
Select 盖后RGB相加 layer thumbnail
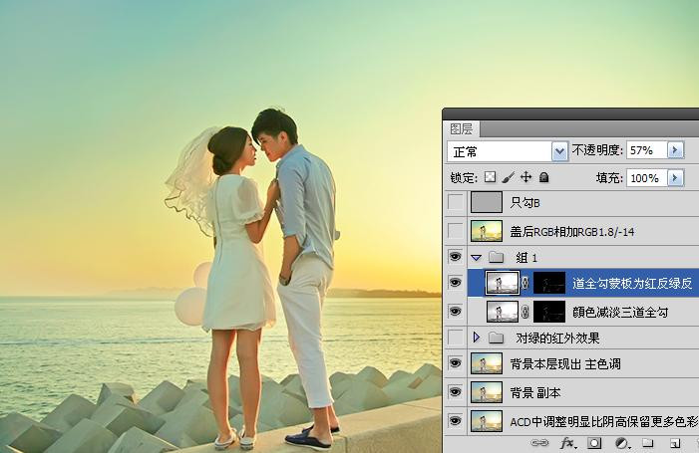click(x=487, y=231)
